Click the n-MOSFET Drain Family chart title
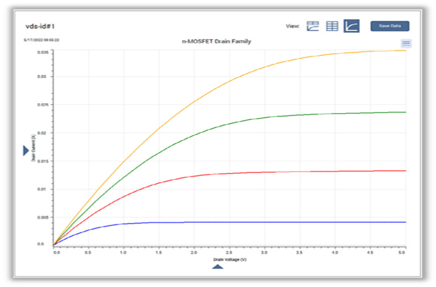This screenshot has width=436, height=287. coord(217,41)
